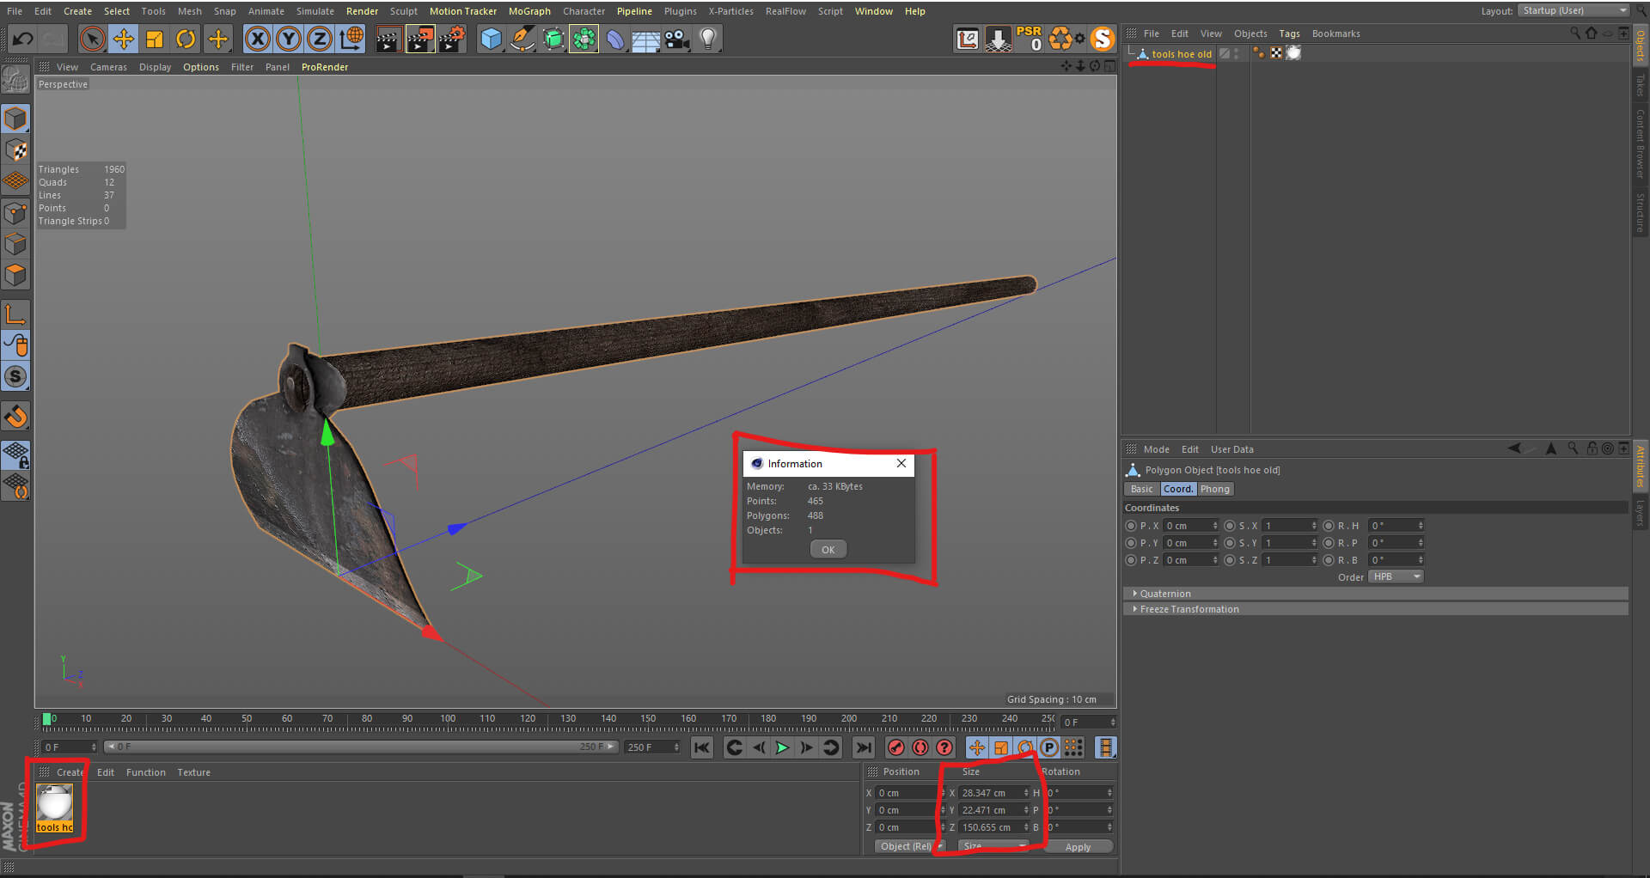Open the Sculpt menu
Screen dimensions: 1650x878
point(403,11)
